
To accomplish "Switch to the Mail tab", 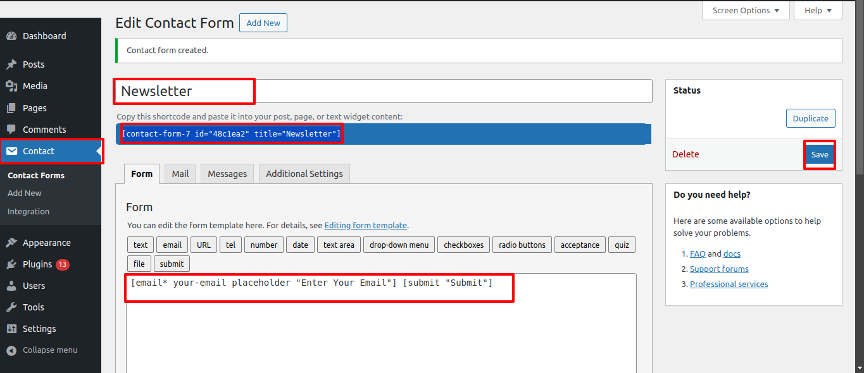I will tap(180, 174).
